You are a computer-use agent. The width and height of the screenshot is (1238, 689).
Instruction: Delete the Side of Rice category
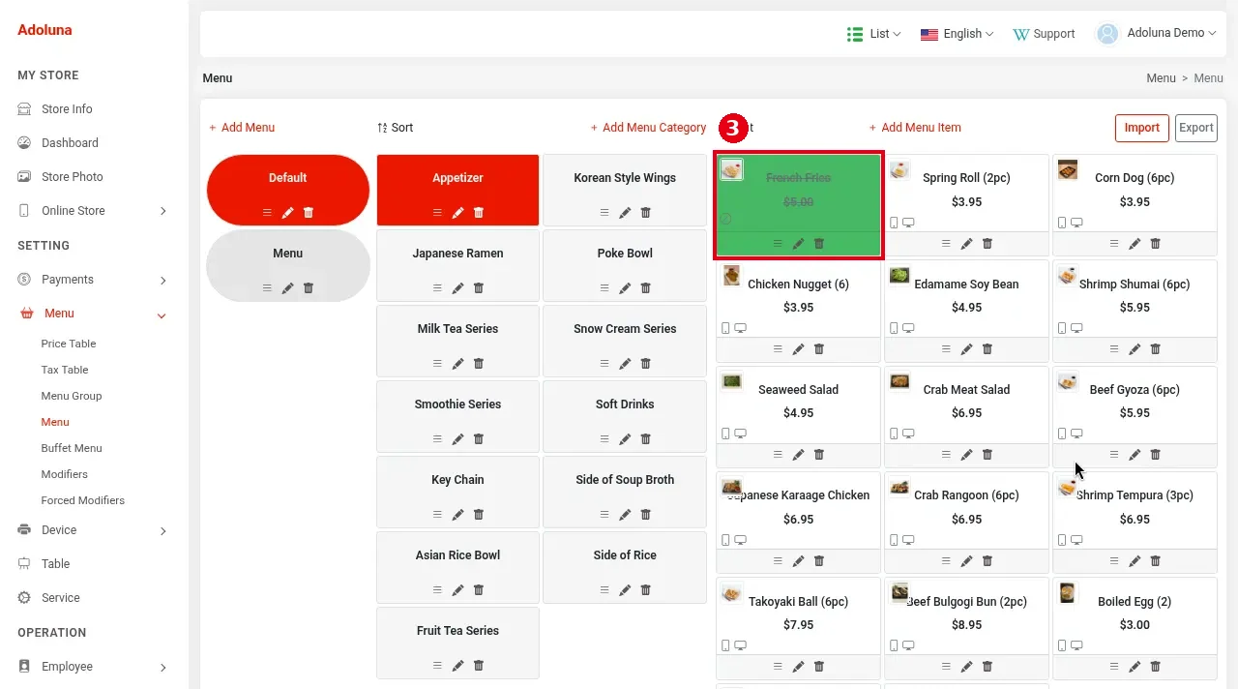(646, 590)
